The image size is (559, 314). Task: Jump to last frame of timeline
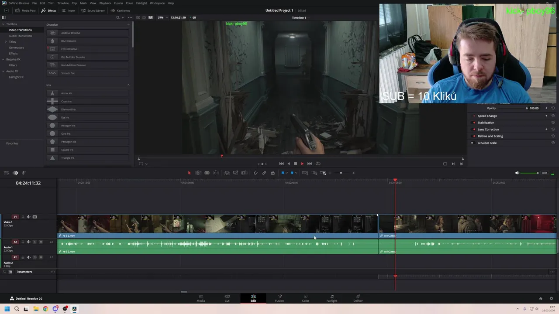pos(310,164)
